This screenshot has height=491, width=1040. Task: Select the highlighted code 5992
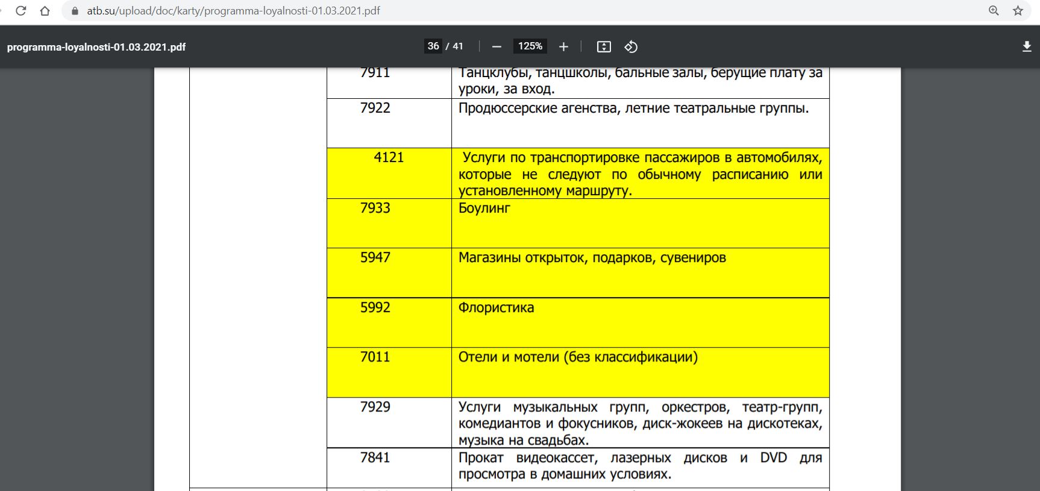coord(375,307)
